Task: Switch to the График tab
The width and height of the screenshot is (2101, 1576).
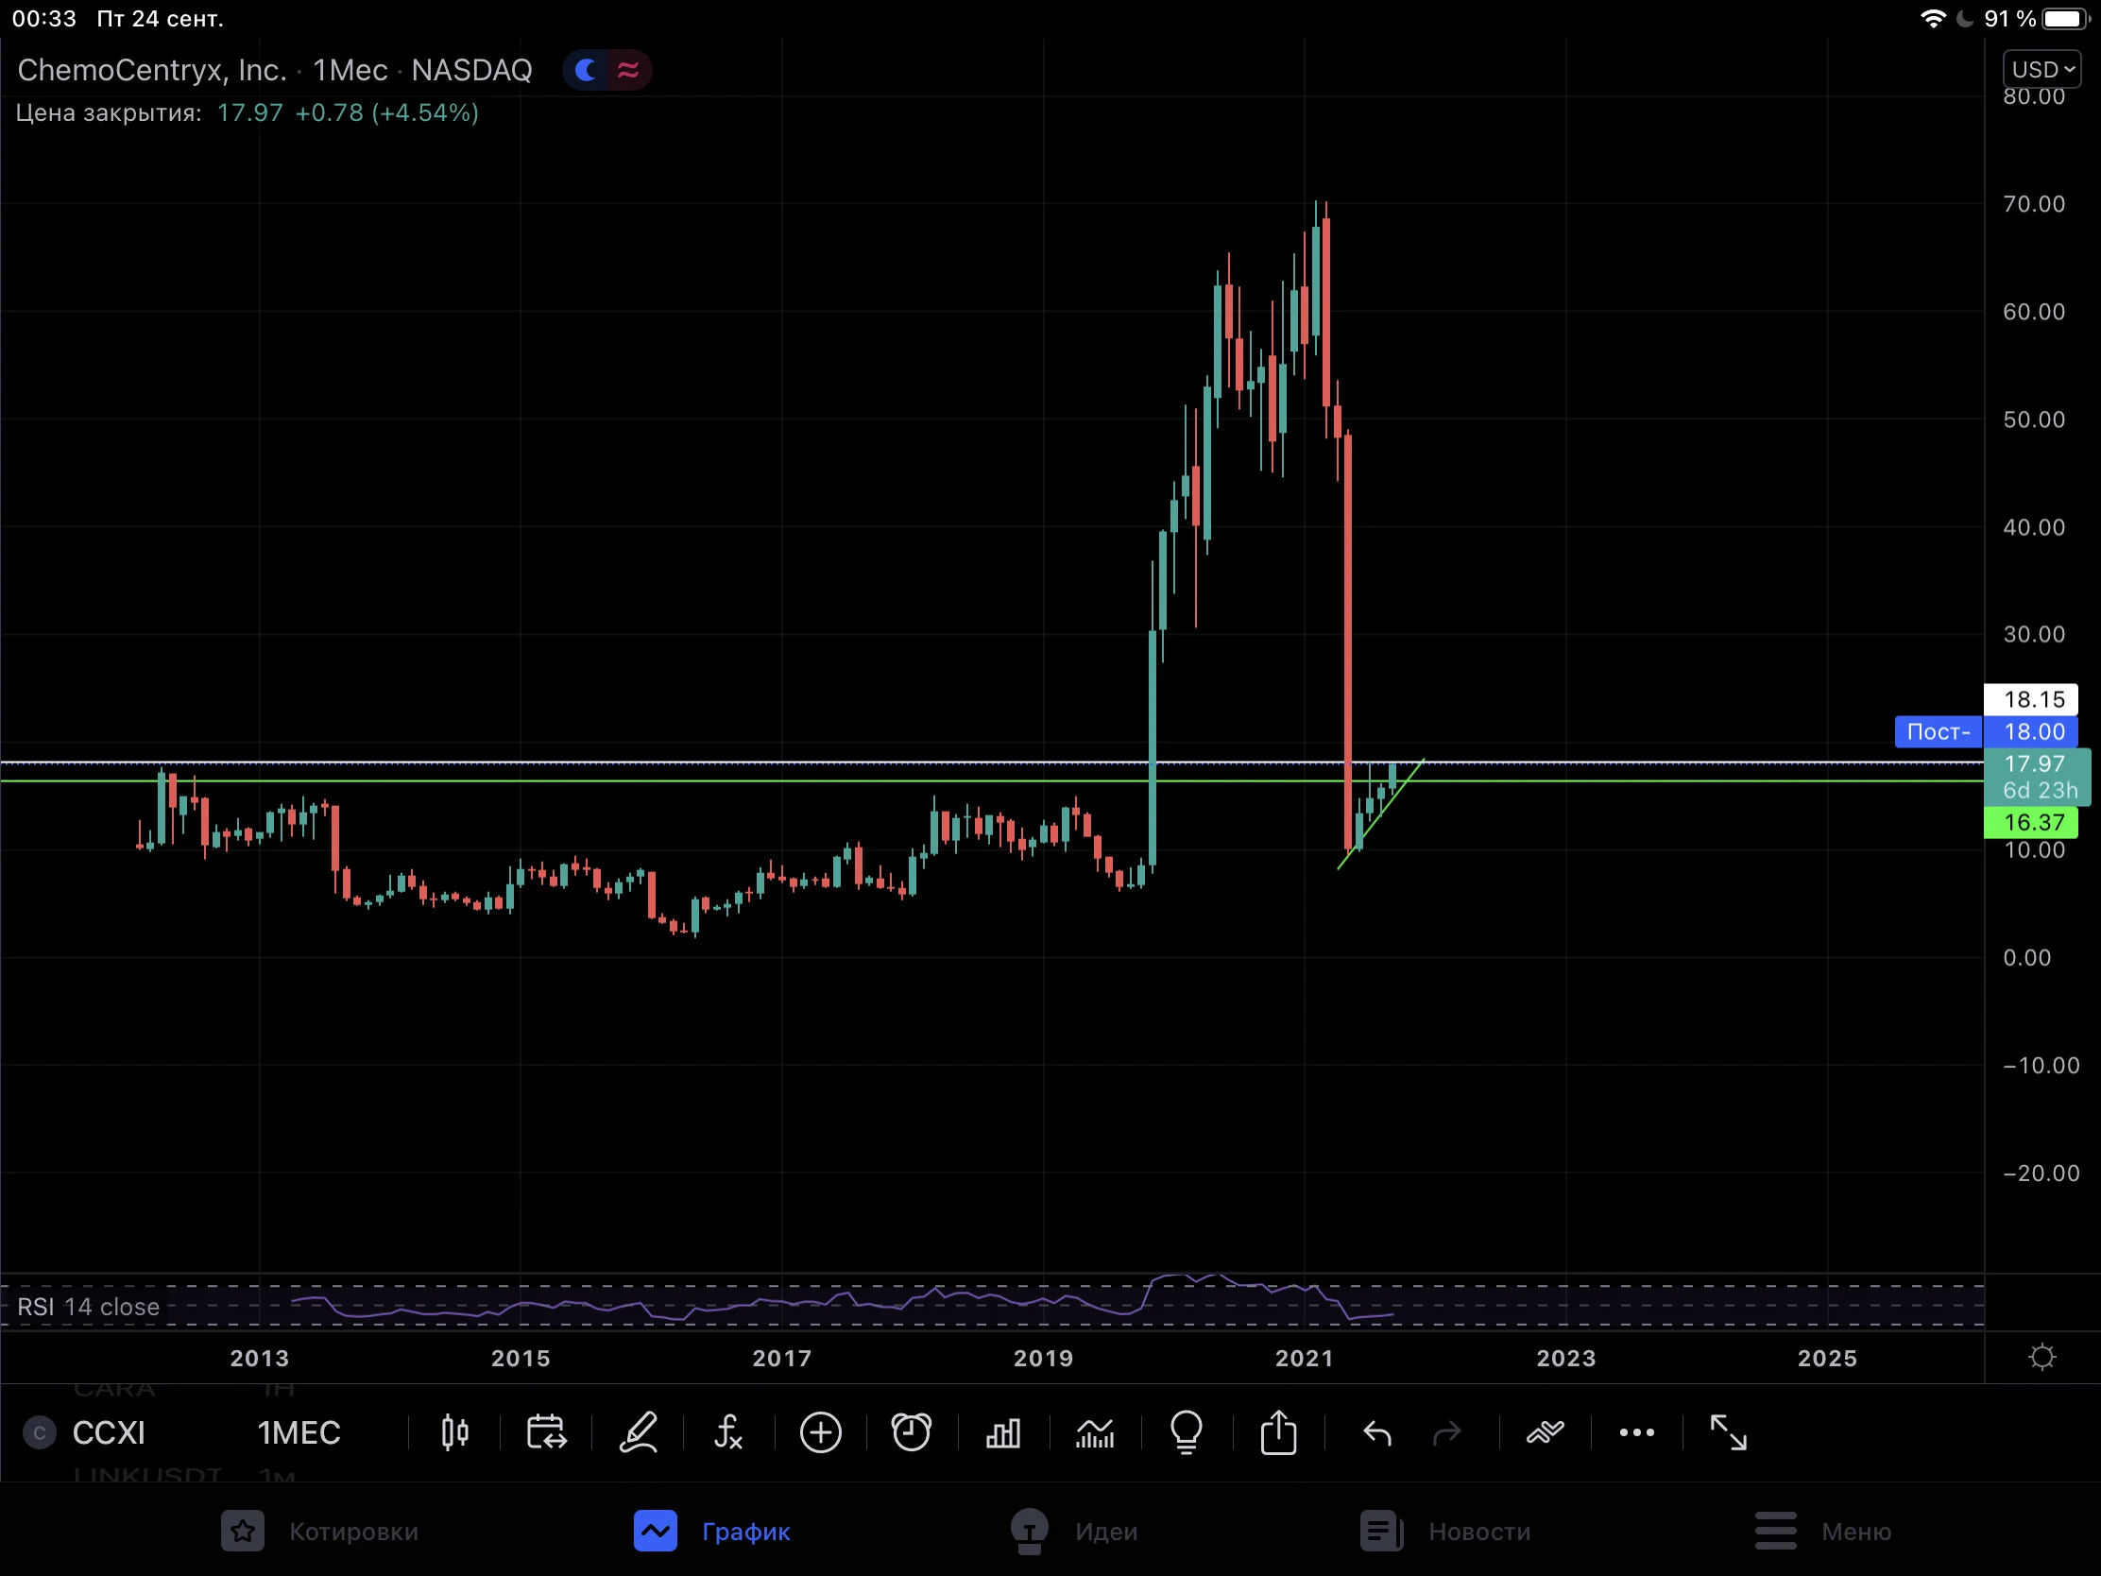Action: [x=712, y=1532]
